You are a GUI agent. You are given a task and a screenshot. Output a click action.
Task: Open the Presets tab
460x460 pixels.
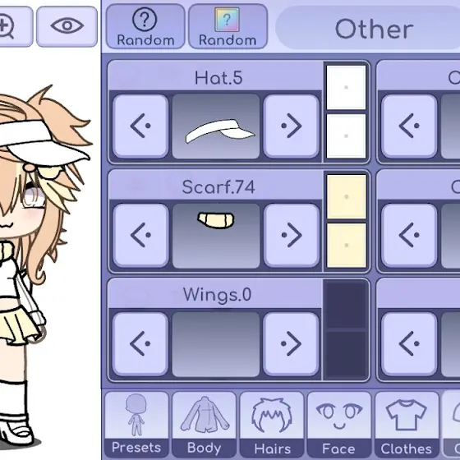pos(136,425)
